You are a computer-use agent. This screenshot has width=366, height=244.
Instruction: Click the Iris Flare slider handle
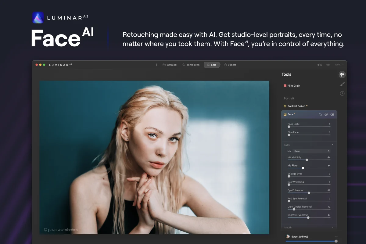coord(303,168)
